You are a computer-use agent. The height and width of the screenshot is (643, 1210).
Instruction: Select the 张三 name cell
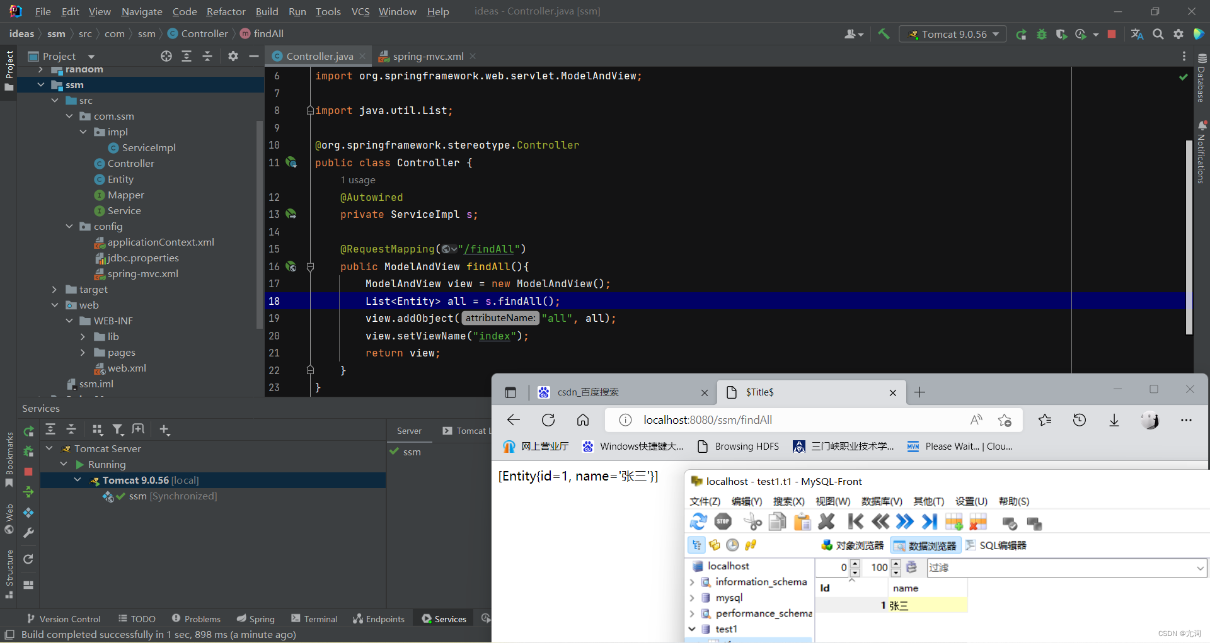pyautogui.click(x=928, y=606)
